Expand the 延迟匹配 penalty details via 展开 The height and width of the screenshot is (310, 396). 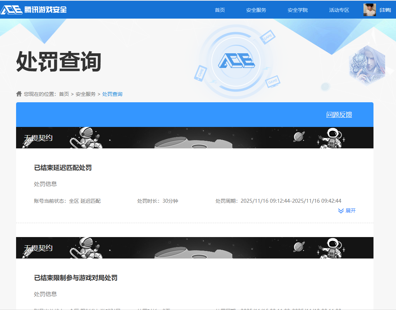[350, 211]
